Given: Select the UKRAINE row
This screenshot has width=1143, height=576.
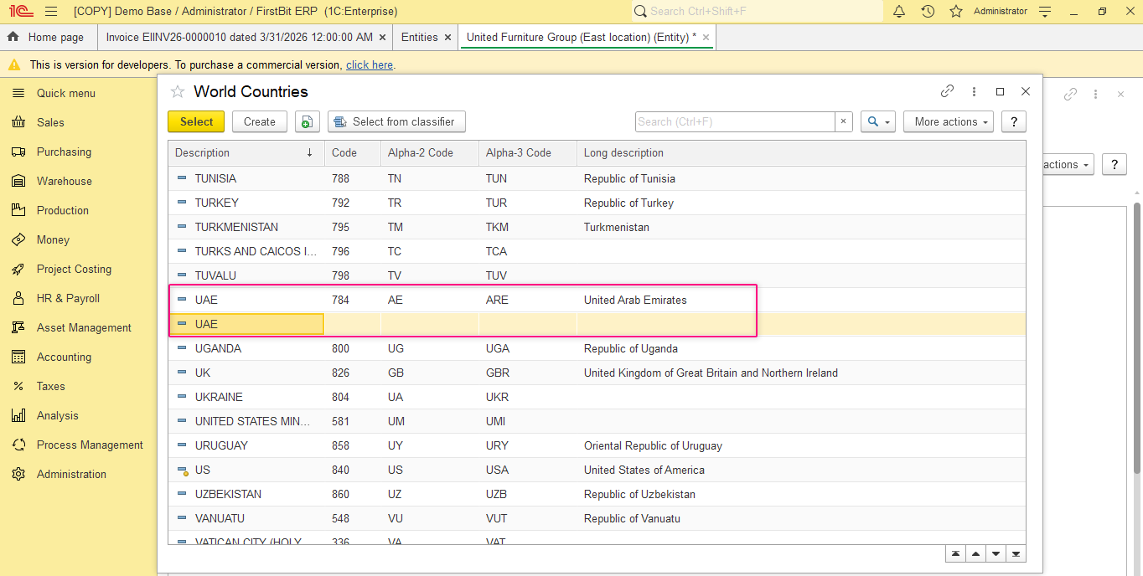Looking at the screenshot, I should [597, 397].
